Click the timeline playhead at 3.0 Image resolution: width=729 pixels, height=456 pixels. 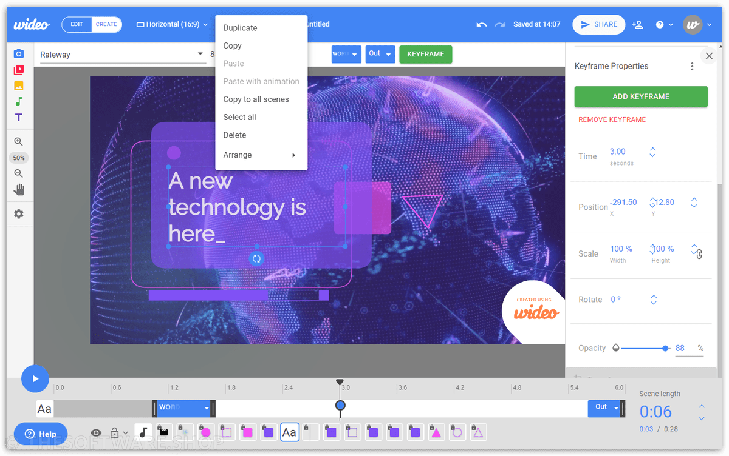click(x=340, y=405)
